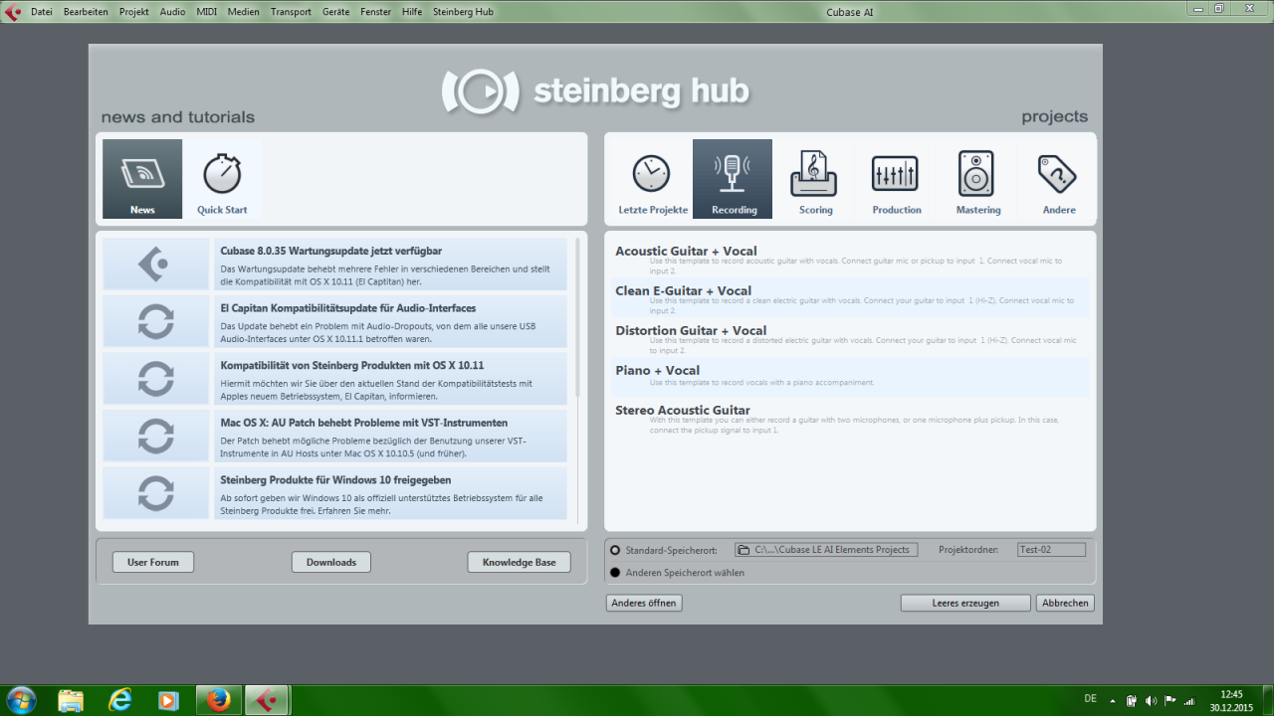Open Kompatibilität von Steinberg Produkten headline
The width and height of the screenshot is (1274, 716).
pyautogui.click(x=351, y=365)
